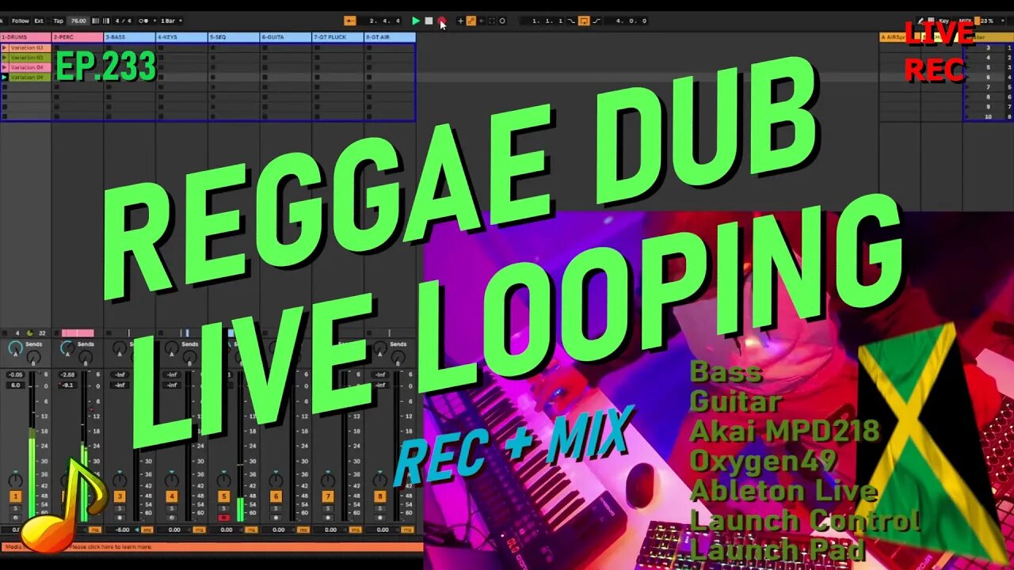Select the 76.00 tempo field
Image resolution: width=1014 pixels, height=570 pixels.
(x=78, y=21)
